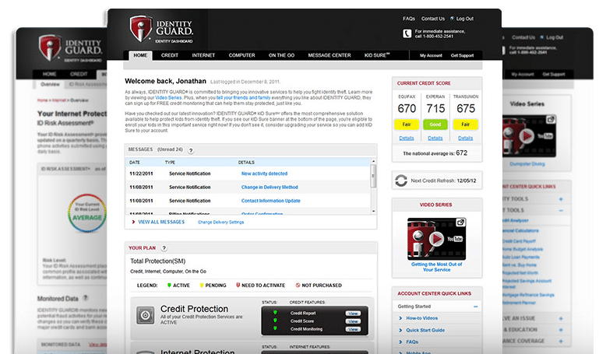Viewport: 606px width, 354px height.
Task: Click Get Support
Action: coord(462,55)
